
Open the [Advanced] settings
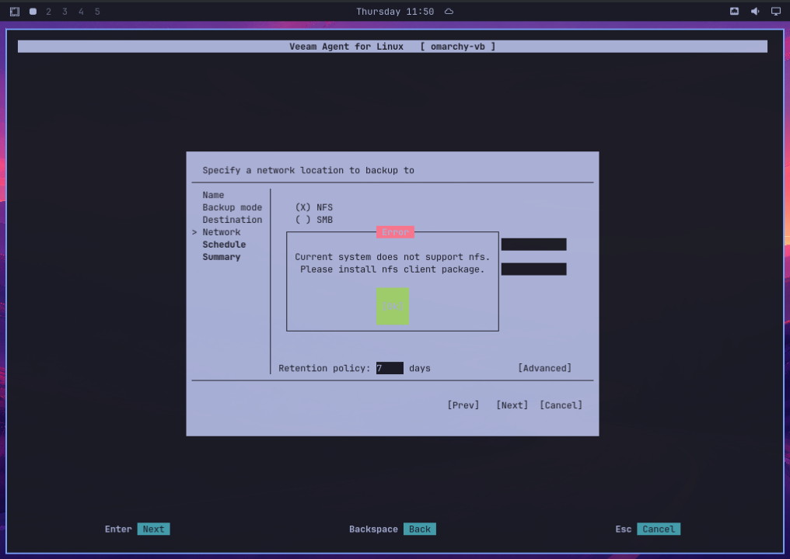(x=544, y=368)
